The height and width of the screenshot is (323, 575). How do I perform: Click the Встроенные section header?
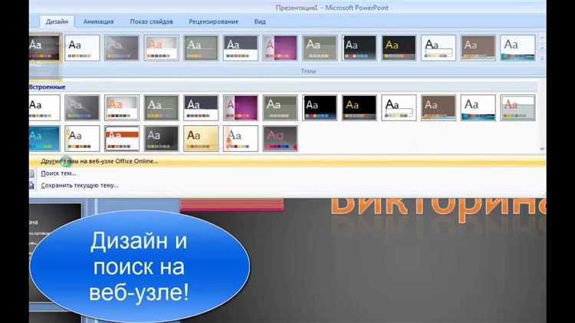point(47,87)
